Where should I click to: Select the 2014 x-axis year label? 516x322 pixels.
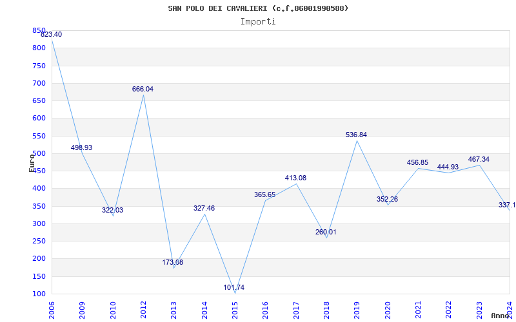[x=204, y=310]
